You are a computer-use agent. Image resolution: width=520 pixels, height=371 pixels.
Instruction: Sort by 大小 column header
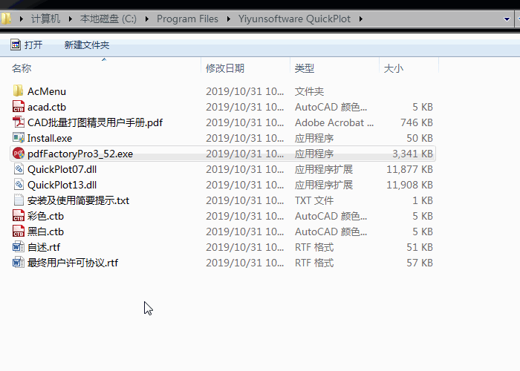click(x=393, y=68)
